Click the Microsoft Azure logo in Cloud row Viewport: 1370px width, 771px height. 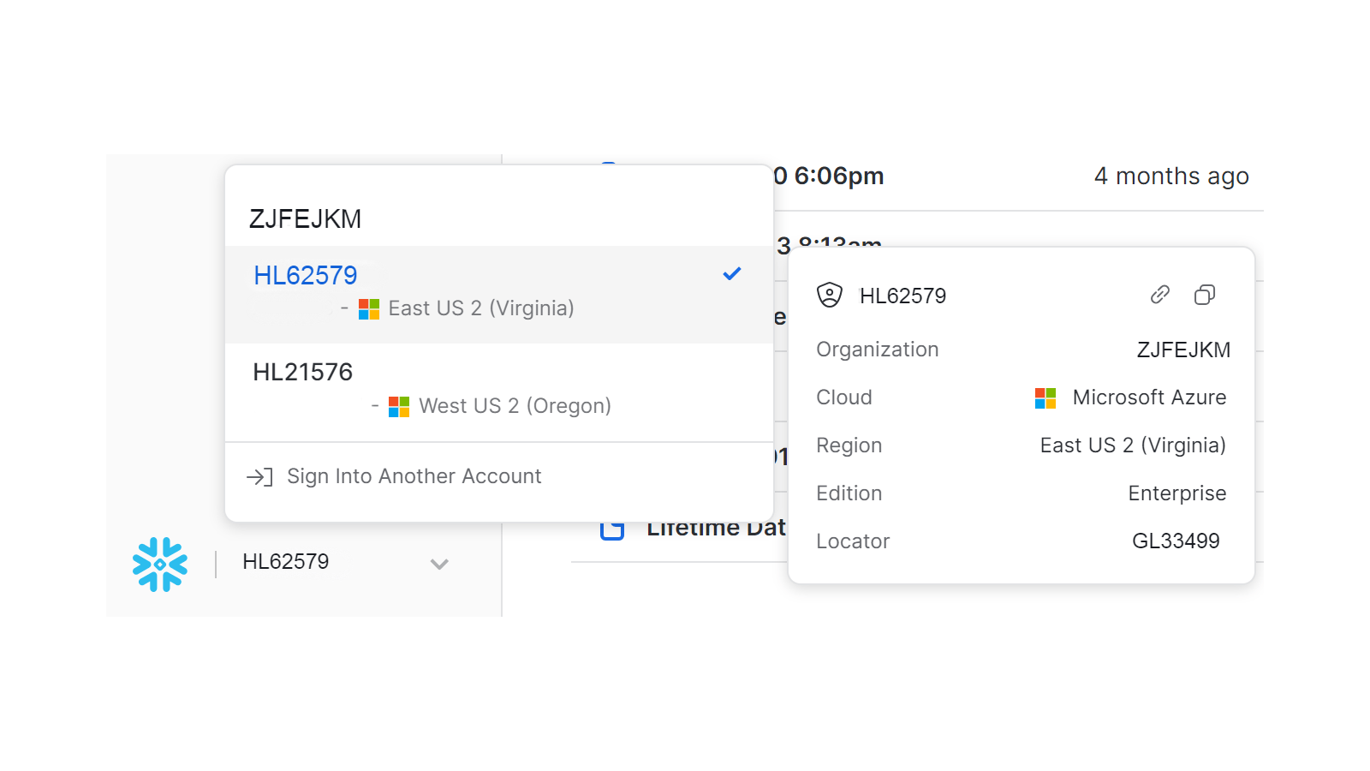(1045, 398)
